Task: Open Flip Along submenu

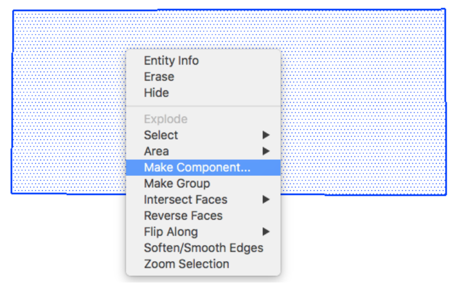Action: pyautogui.click(x=203, y=232)
